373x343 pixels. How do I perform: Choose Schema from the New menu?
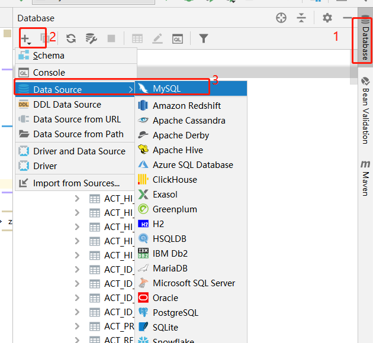pos(76,56)
